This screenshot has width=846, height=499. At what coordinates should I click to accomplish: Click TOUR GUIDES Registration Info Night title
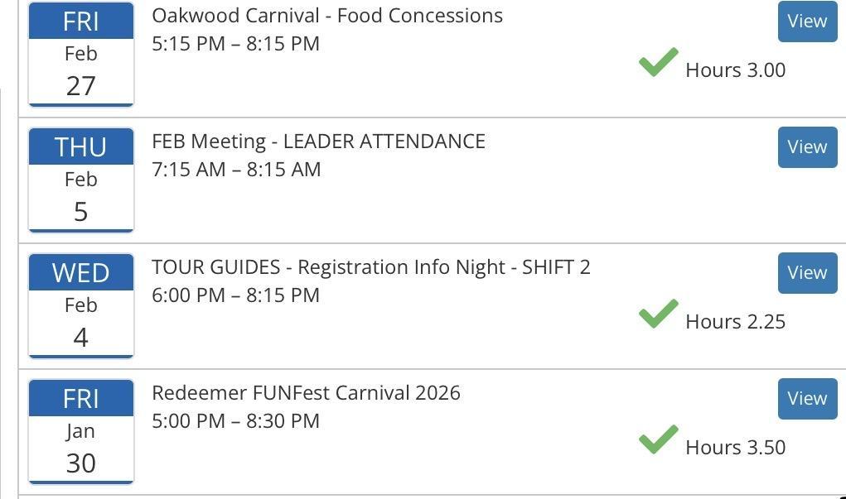370,267
